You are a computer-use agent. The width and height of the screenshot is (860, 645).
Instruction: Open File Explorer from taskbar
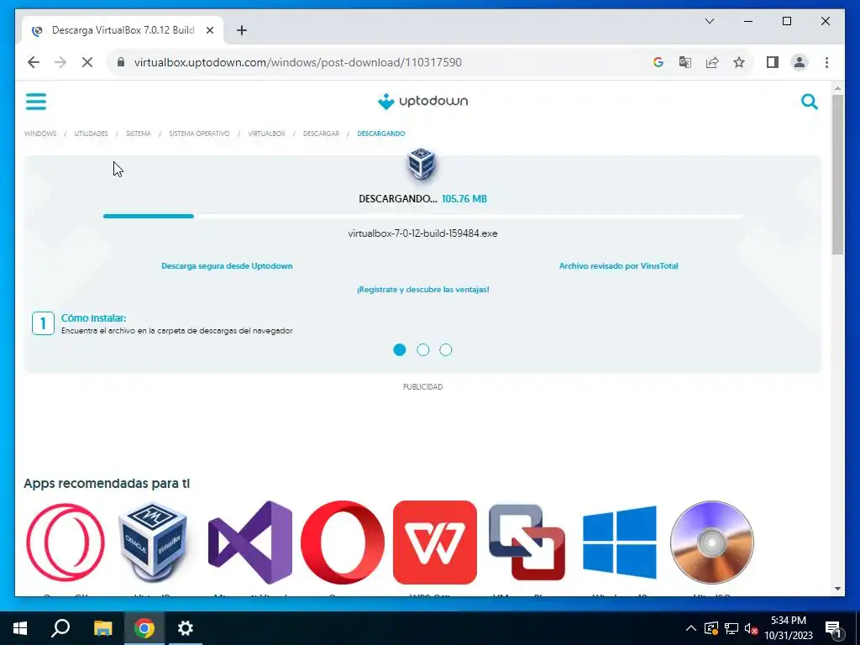[102, 628]
